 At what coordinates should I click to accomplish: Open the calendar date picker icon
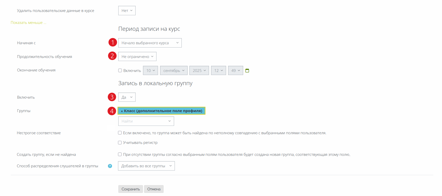pos(247,70)
